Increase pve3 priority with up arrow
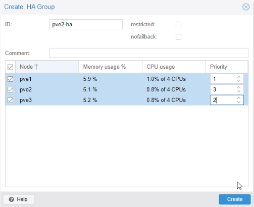This screenshot has width=254, height=207. (x=239, y=98)
